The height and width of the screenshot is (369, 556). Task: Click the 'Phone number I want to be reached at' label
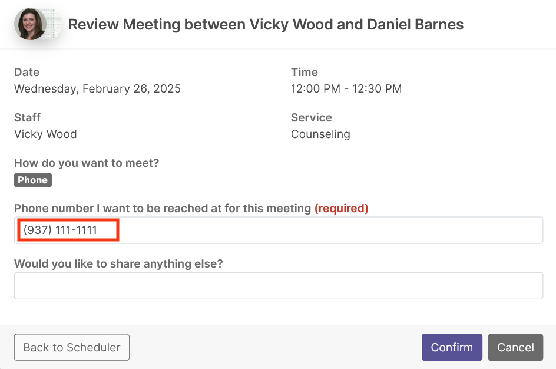click(163, 208)
